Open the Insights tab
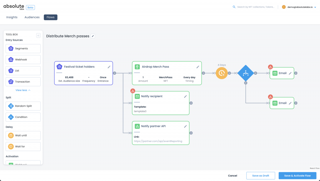The width and height of the screenshot is (320, 181). tap(12, 17)
